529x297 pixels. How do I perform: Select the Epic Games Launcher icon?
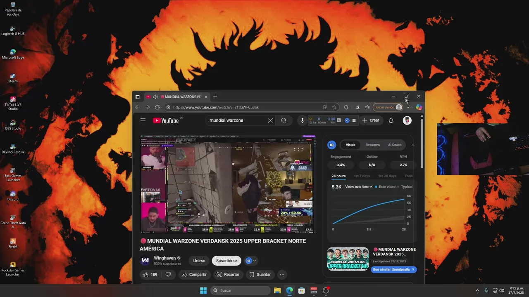[x=13, y=174]
